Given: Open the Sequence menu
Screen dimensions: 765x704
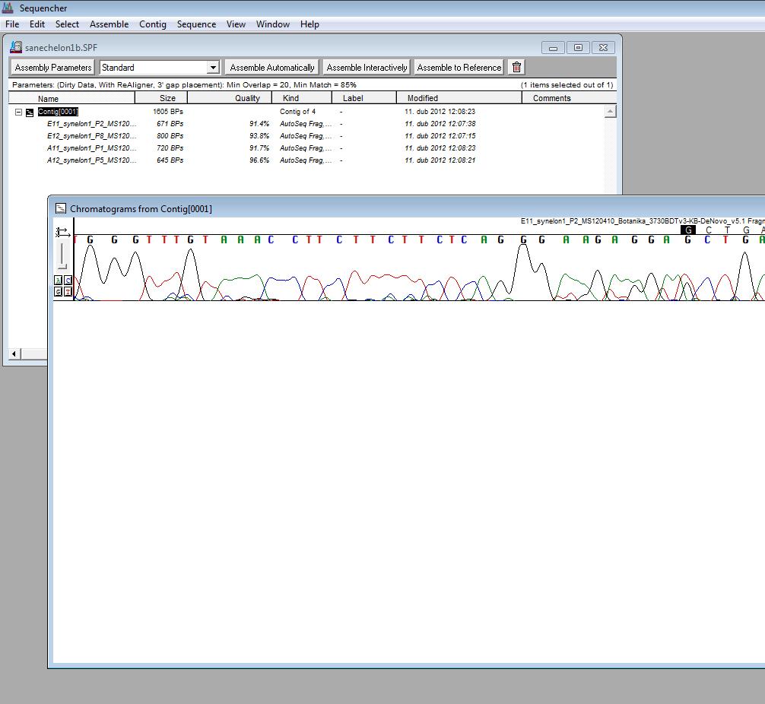Looking at the screenshot, I should (x=196, y=24).
